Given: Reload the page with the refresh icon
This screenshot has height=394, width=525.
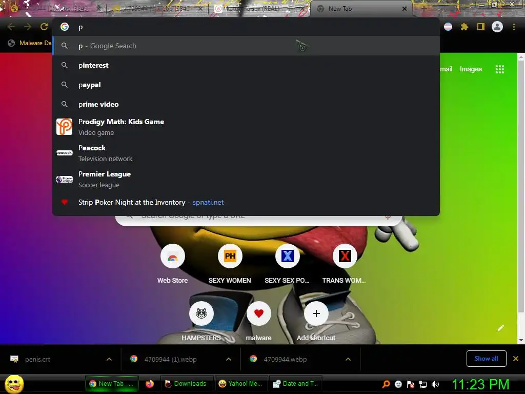Looking at the screenshot, I should point(44,27).
